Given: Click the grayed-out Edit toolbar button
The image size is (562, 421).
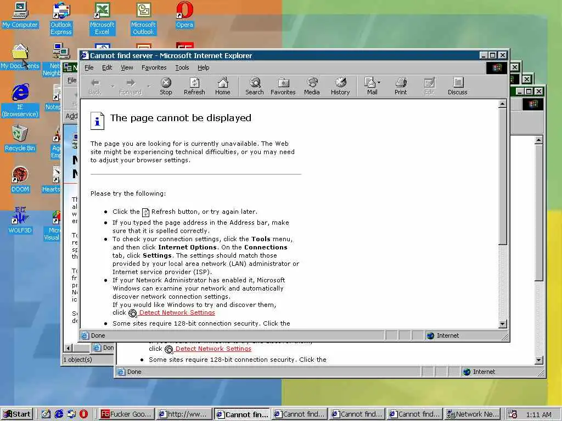Looking at the screenshot, I should pos(429,86).
